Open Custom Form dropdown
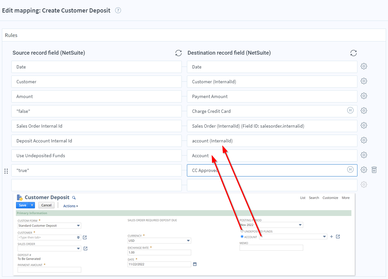 tap(78, 226)
